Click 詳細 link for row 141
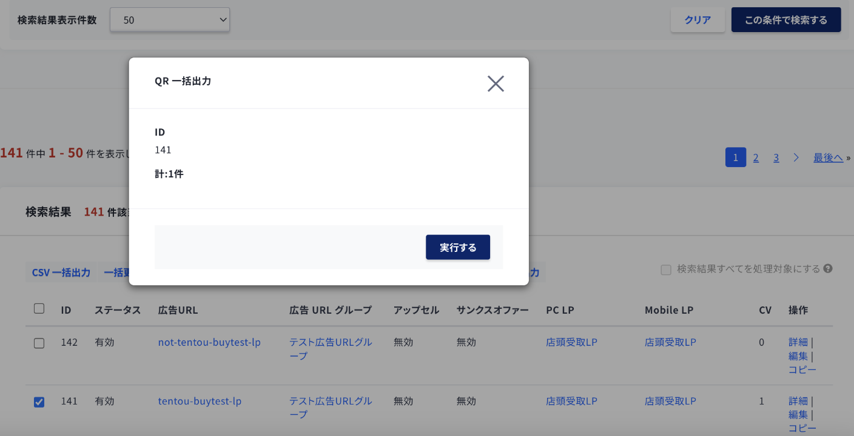This screenshot has width=854, height=436. pos(798,401)
